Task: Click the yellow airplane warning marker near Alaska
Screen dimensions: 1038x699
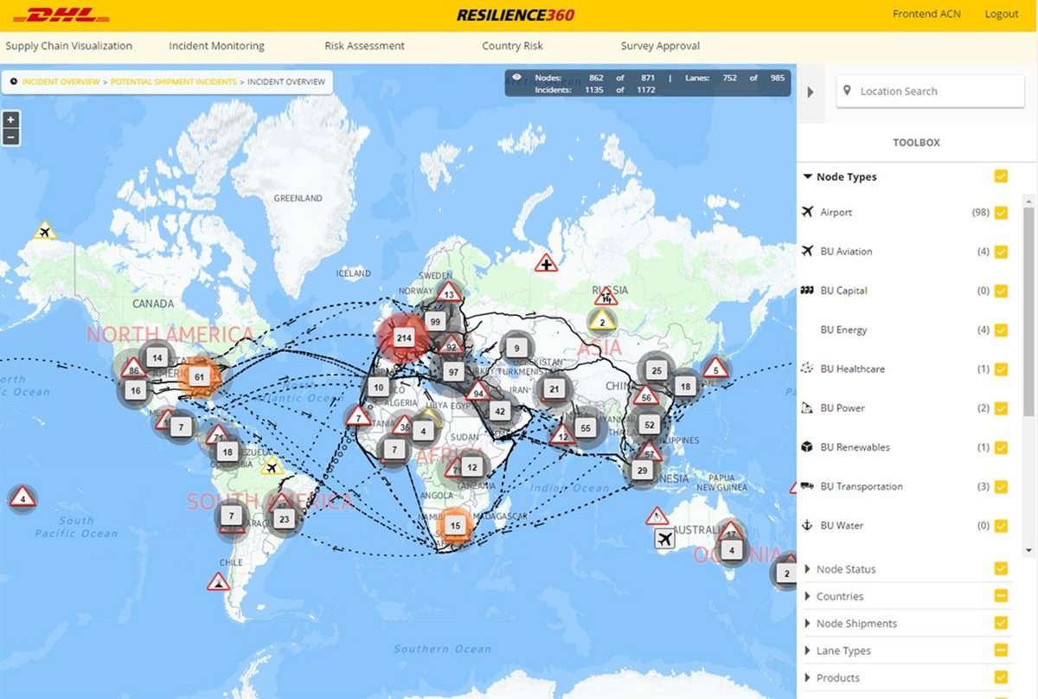Action: 45,231
